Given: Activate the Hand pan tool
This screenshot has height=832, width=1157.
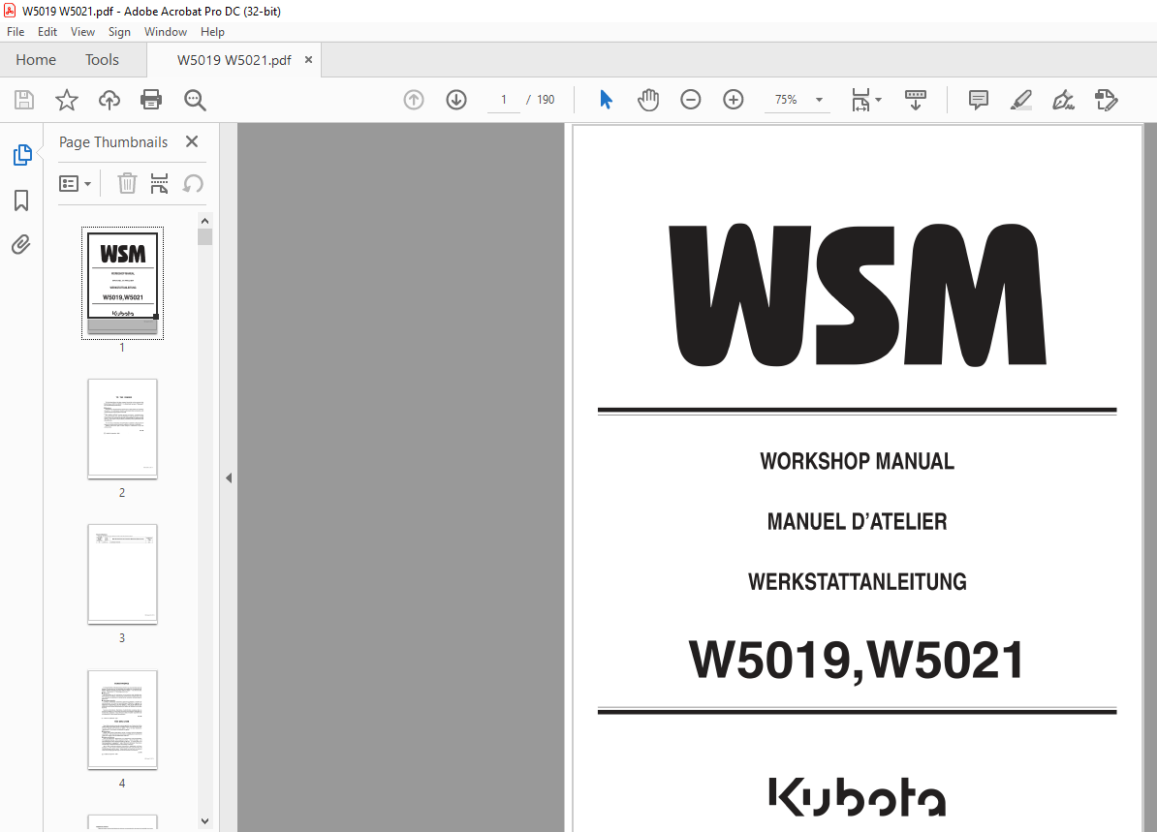Looking at the screenshot, I should pyautogui.click(x=648, y=100).
